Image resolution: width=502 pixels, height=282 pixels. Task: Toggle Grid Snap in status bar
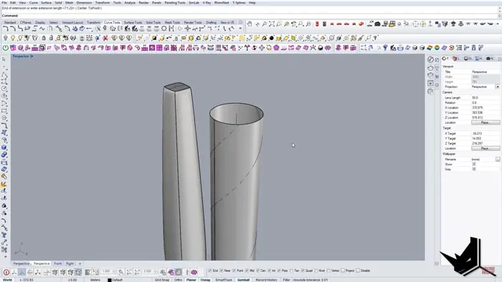pos(161,280)
